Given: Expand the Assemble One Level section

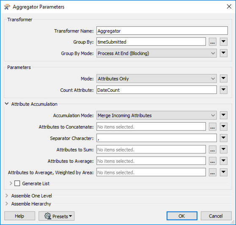Looking at the screenshot, I should 7,195.
